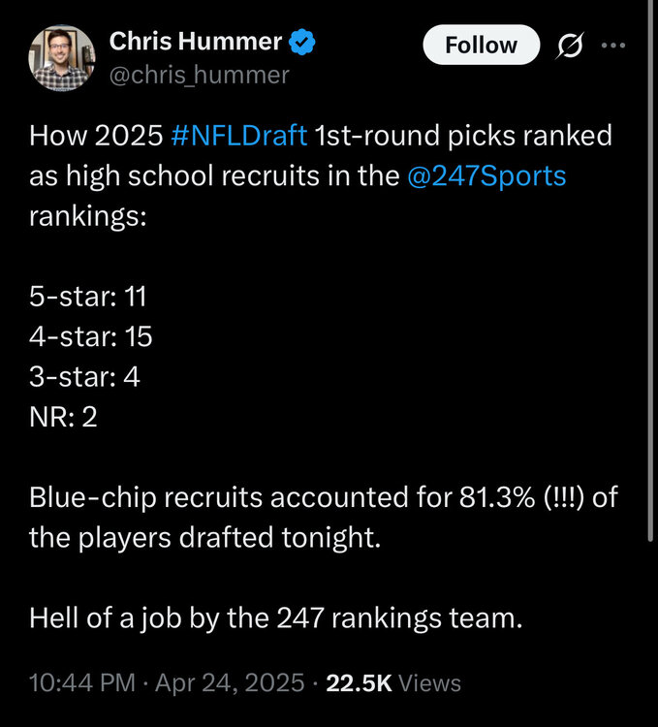Viewport: 658px width, 727px height.
Task: Click the "3-star: 4" line
Action: click(x=84, y=376)
